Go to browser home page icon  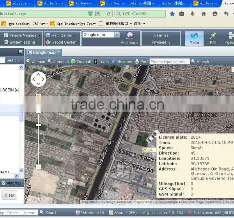(204, 14)
